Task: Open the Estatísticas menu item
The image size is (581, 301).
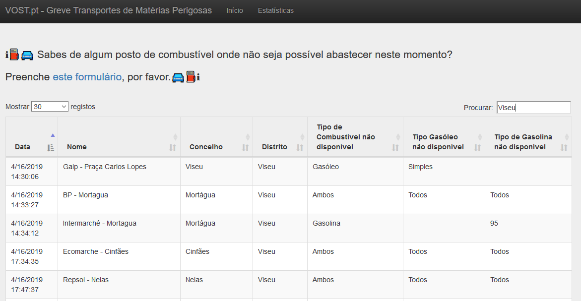Action: [x=275, y=10]
